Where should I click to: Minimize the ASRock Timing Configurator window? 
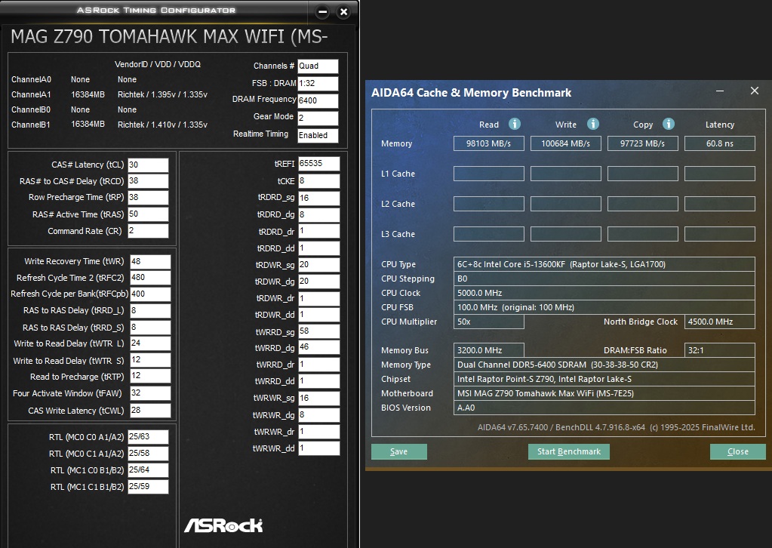(322, 12)
